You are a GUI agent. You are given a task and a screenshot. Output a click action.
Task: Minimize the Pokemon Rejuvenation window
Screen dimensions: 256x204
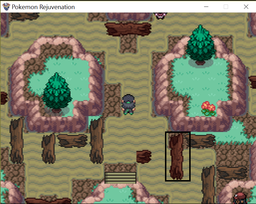click(x=206, y=7)
